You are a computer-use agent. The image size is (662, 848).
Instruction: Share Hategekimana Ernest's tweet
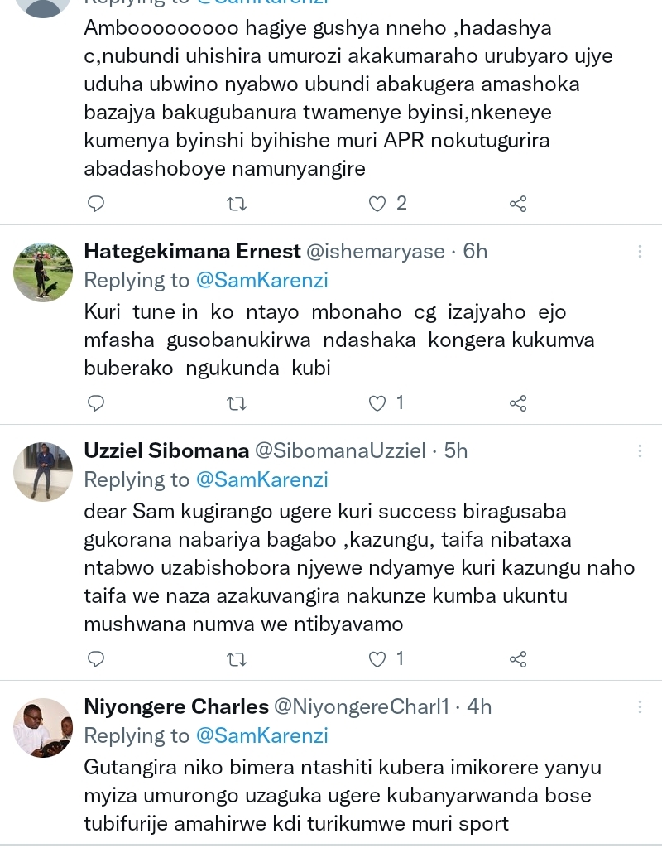tap(518, 403)
